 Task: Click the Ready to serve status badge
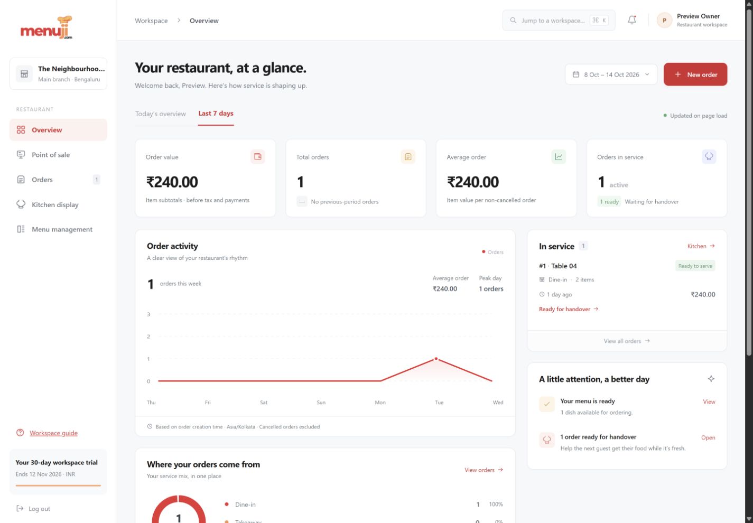(x=695, y=266)
